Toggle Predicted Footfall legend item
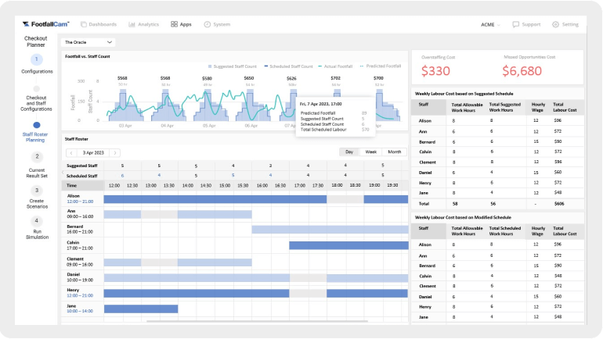The image size is (603, 339). [x=381, y=66]
